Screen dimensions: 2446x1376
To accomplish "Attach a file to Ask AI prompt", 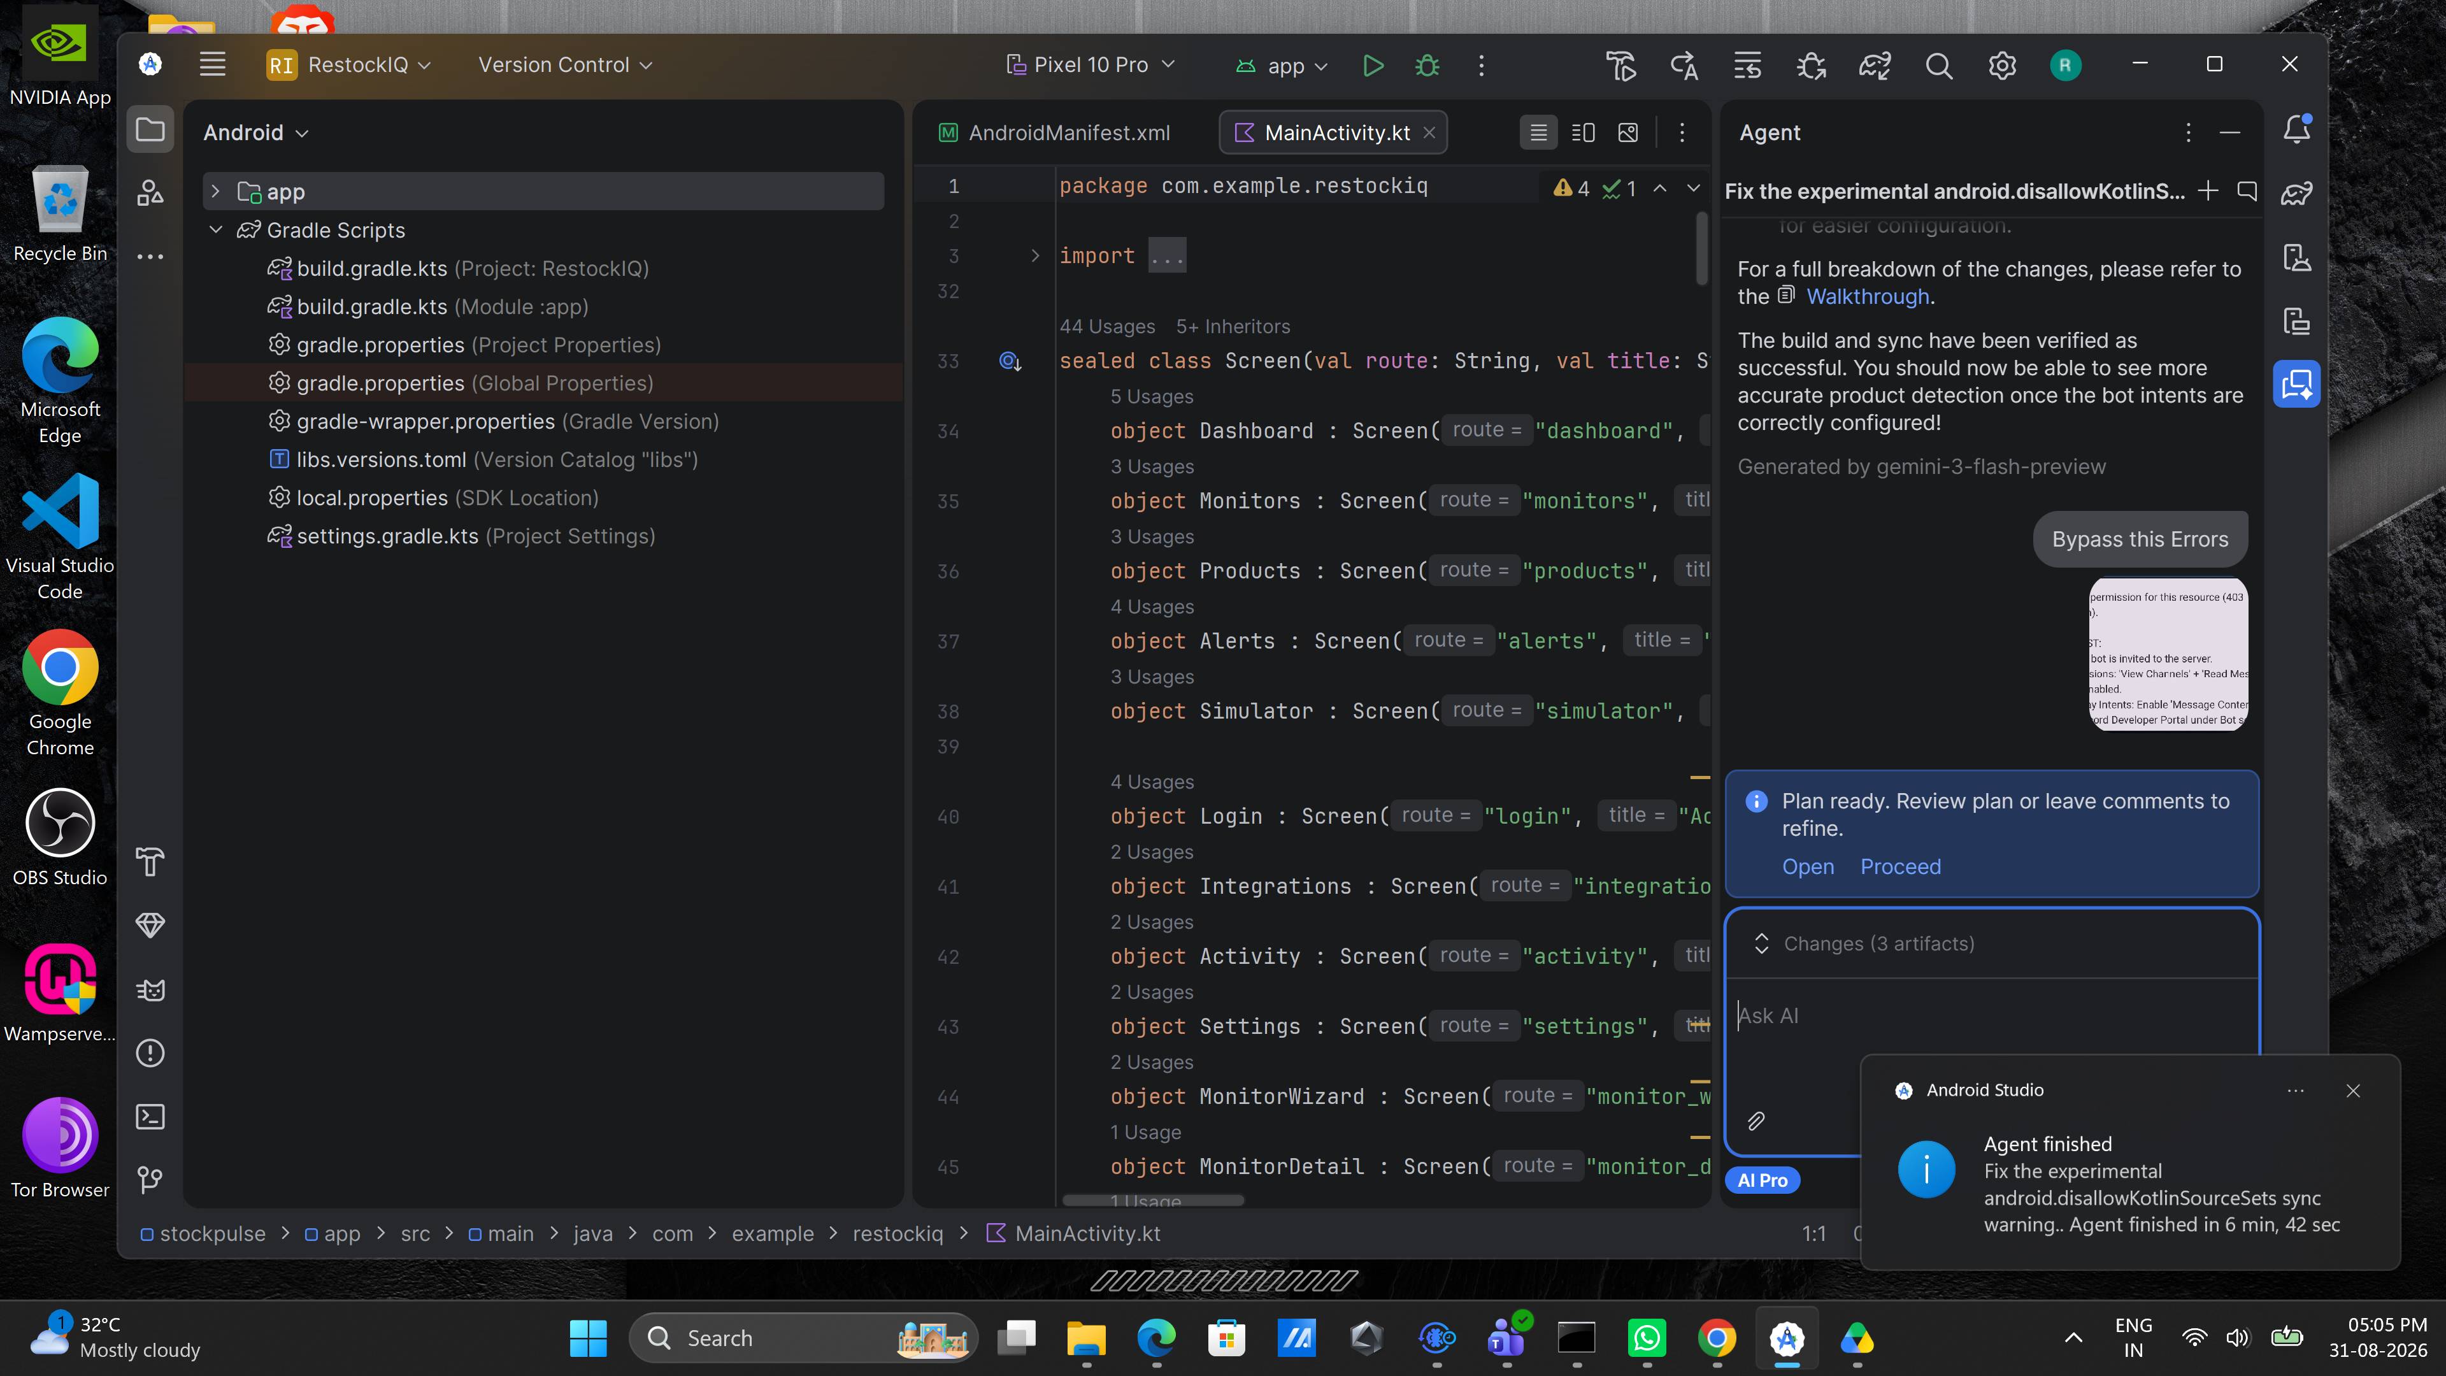I will 1756,1121.
